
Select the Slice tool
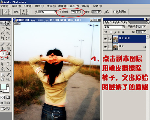(x=8, y=38)
